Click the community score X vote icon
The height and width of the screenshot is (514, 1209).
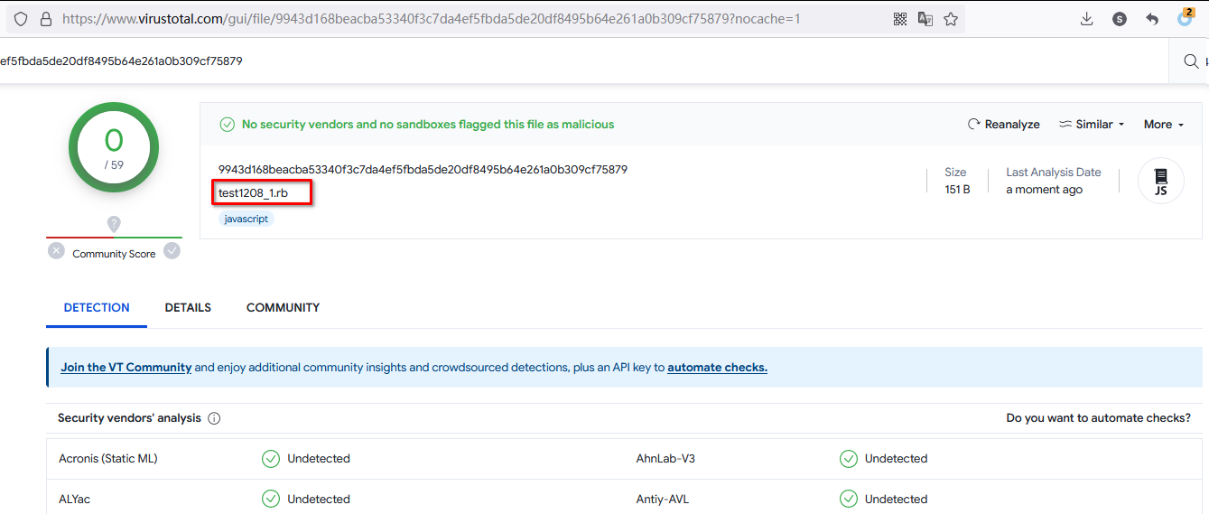(x=56, y=251)
